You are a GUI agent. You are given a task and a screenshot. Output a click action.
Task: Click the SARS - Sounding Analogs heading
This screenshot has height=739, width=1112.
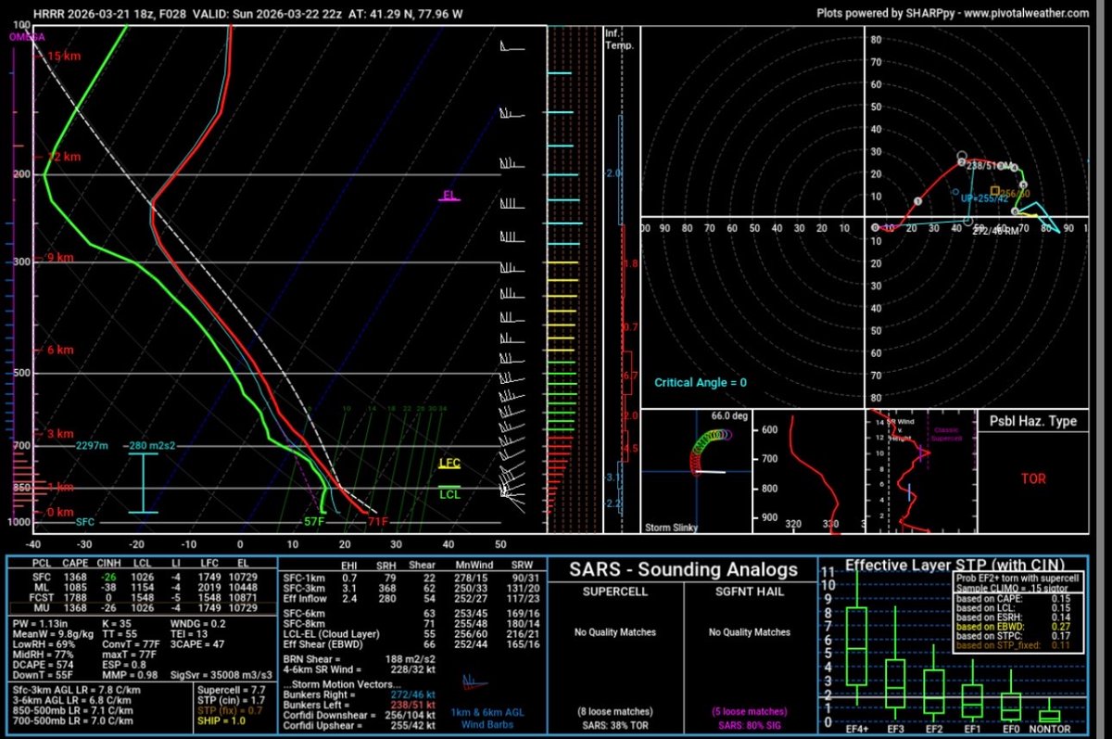point(682,568)
